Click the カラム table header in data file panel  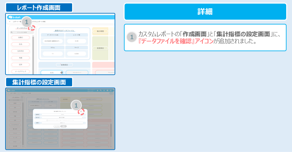pyautogui.click(x=53, y=48)
